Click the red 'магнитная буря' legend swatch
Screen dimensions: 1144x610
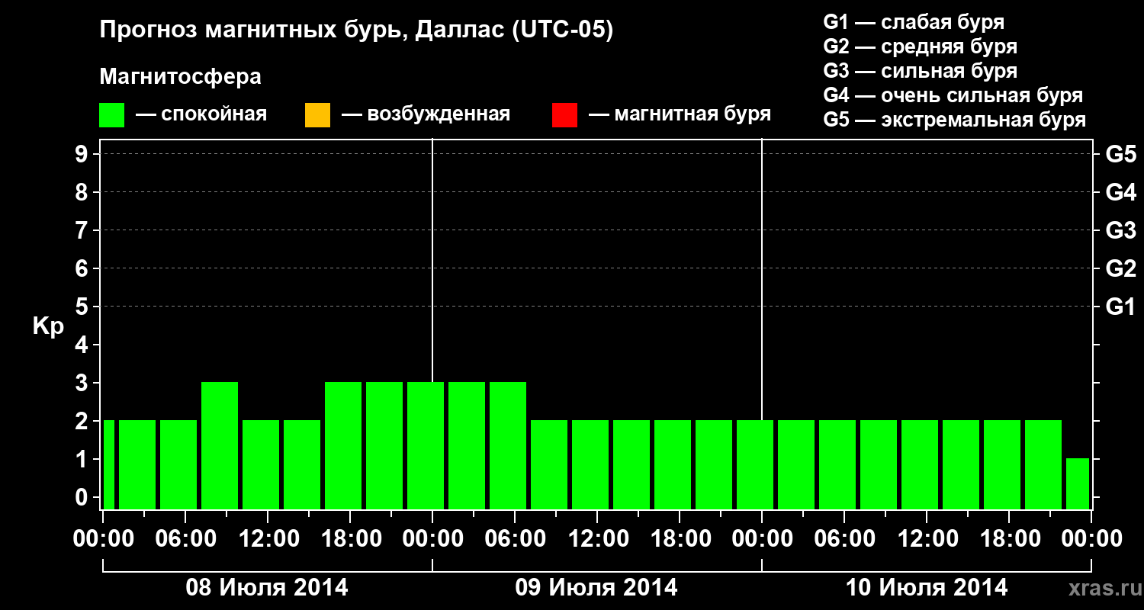(564, 115)
